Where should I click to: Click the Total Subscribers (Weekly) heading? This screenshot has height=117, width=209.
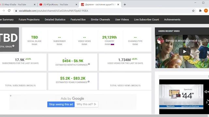point(20,85)
